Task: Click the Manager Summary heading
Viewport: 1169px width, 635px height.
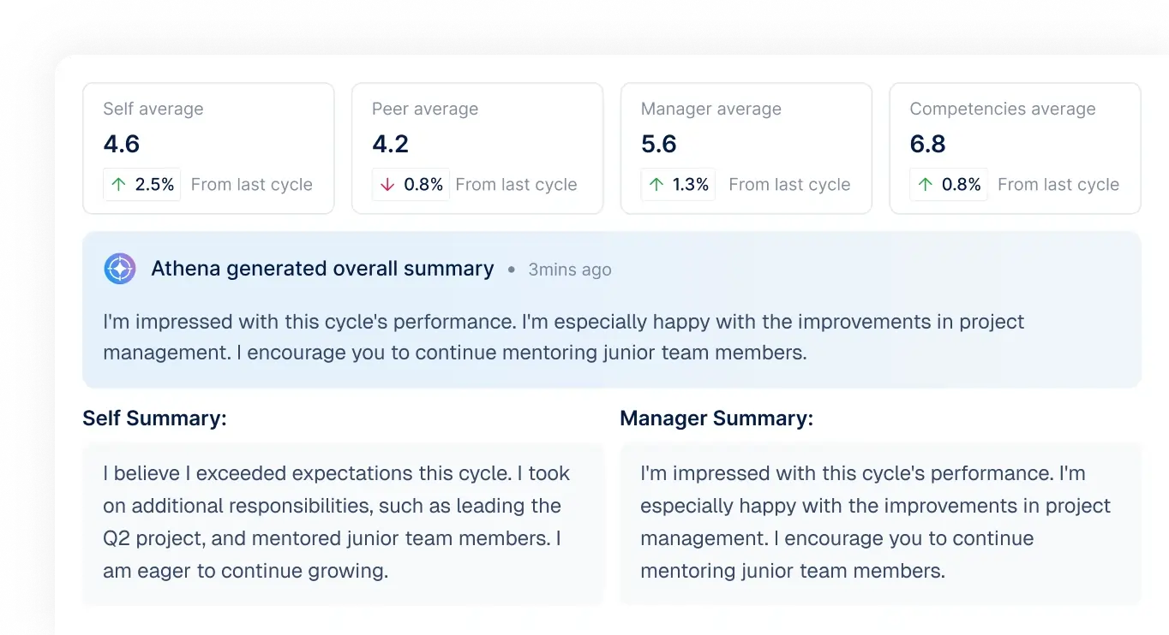Action: point(716,418)
